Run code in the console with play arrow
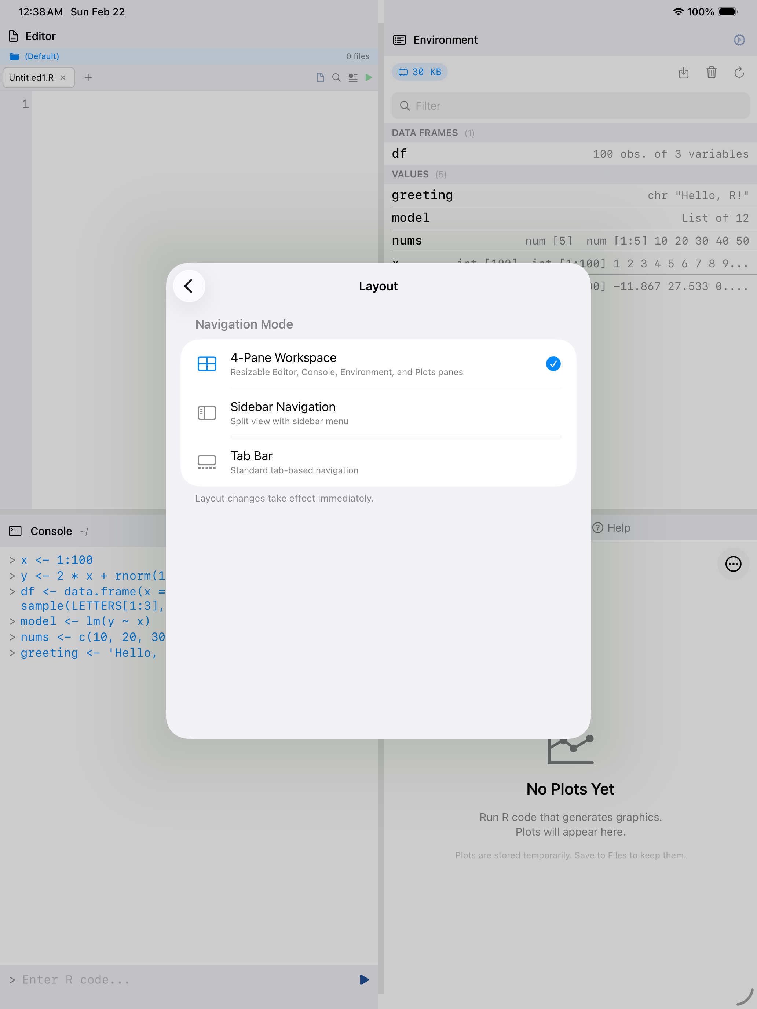 pyautogui.click(x=364, y=979)
